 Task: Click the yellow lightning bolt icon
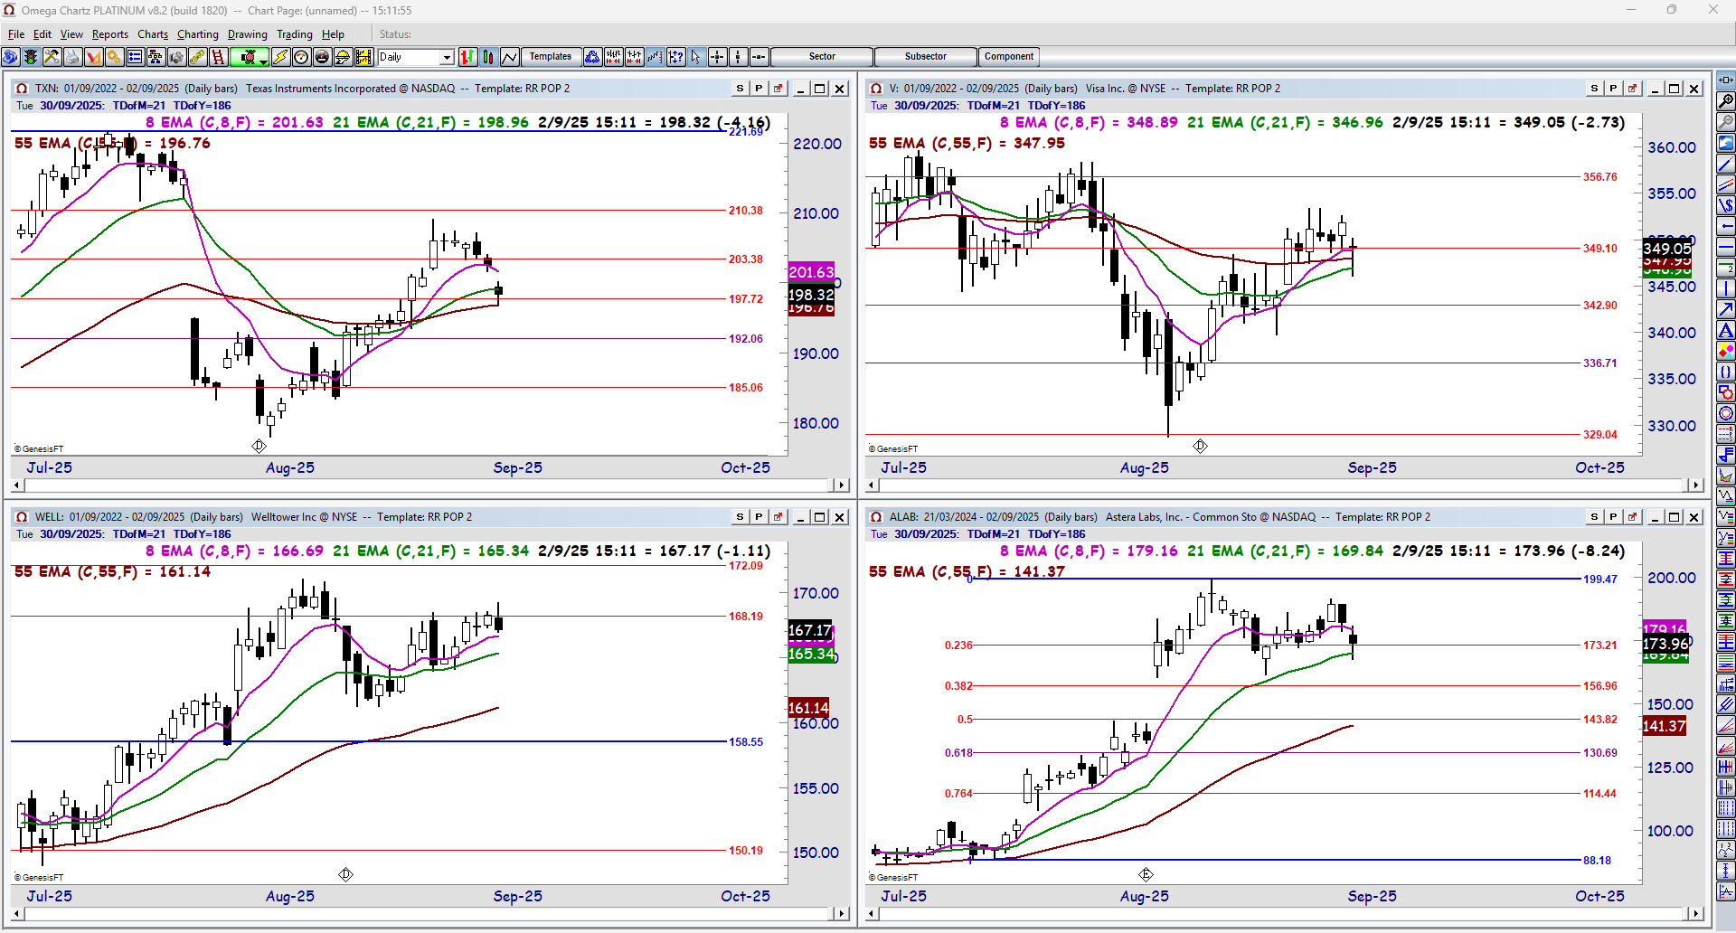point(280,57)
